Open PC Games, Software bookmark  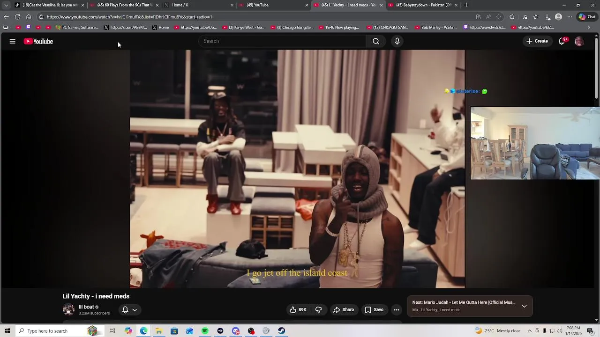point(77,27)
